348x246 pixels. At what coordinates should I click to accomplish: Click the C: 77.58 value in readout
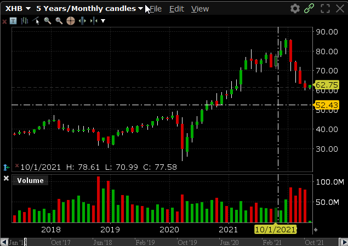click(x=160, y=167)
